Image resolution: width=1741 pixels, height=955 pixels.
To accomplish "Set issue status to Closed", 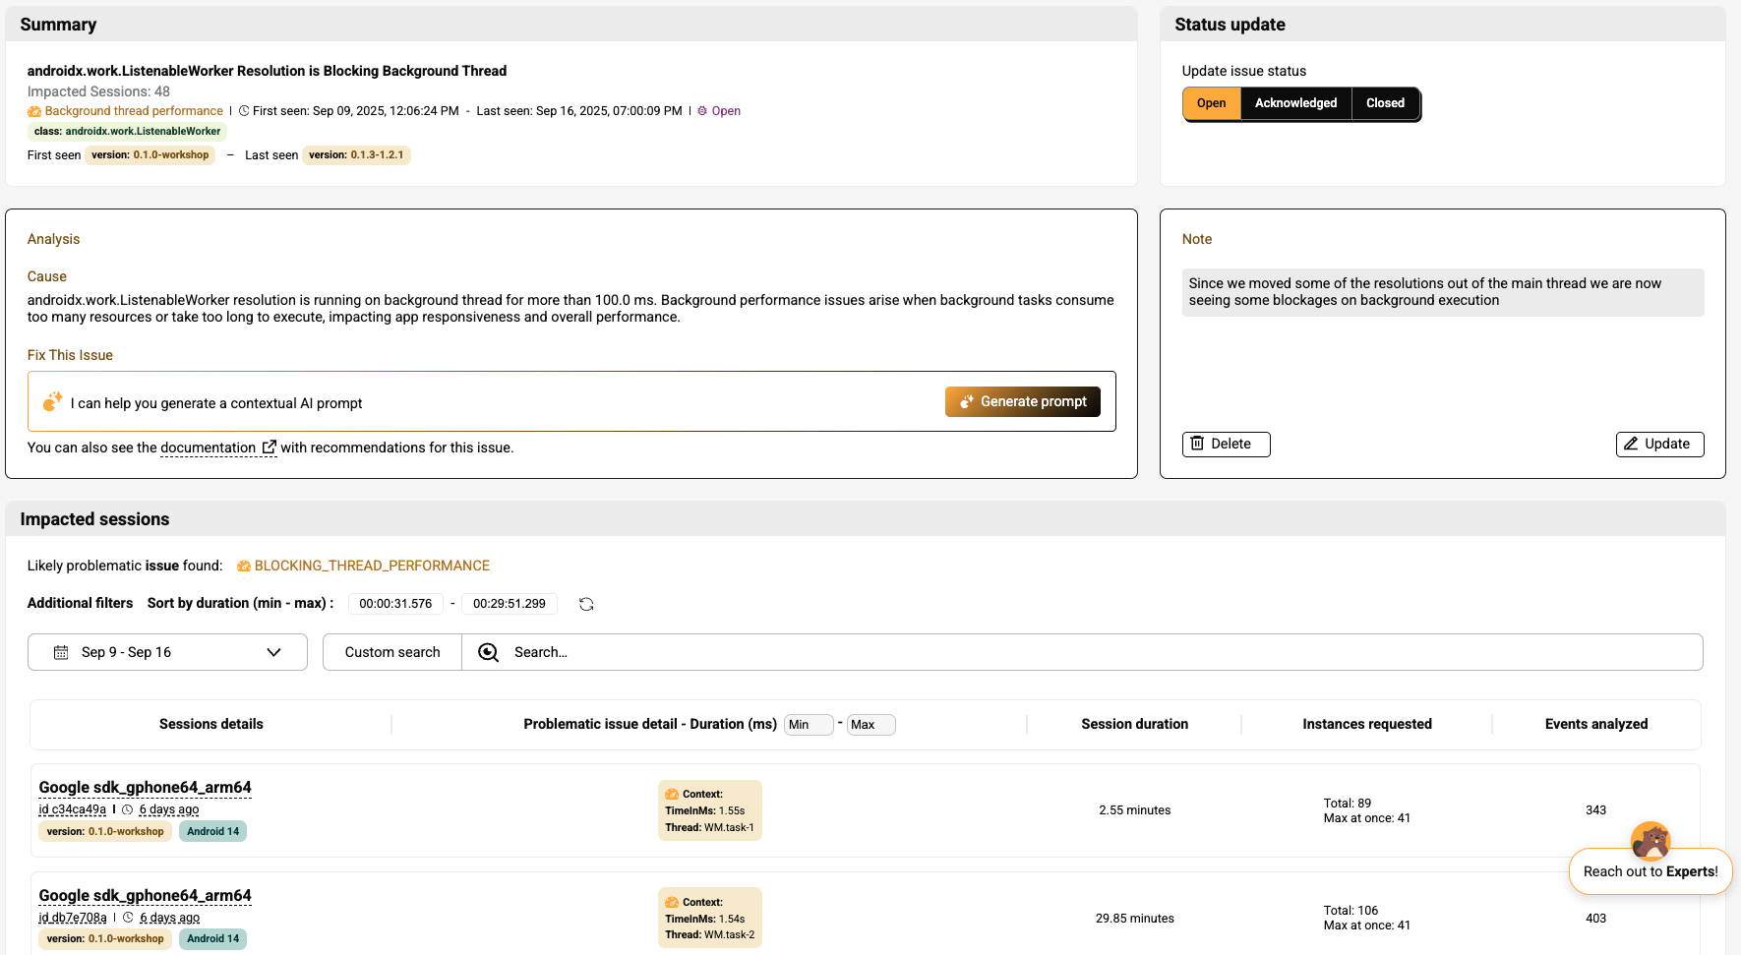I will pos(1385,103).
